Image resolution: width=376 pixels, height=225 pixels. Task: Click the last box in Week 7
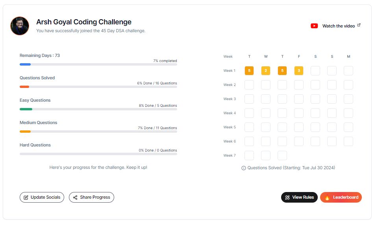click(x=282, y=155)
